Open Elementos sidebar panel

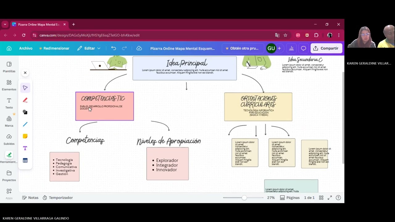(9, 85)
